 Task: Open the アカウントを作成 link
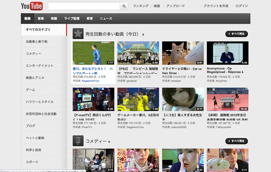pos(216,6)
